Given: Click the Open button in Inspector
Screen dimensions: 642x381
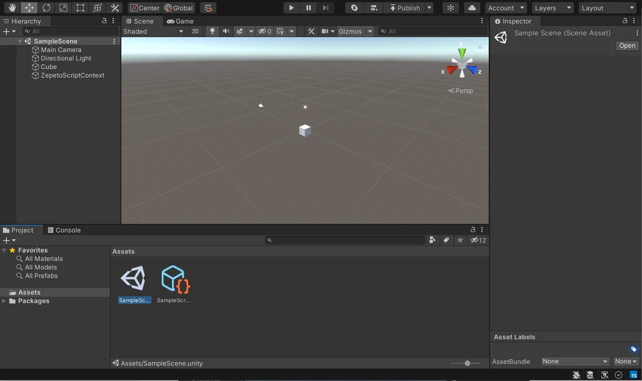Looking at the screenshot, I should [x=627, y=46].
